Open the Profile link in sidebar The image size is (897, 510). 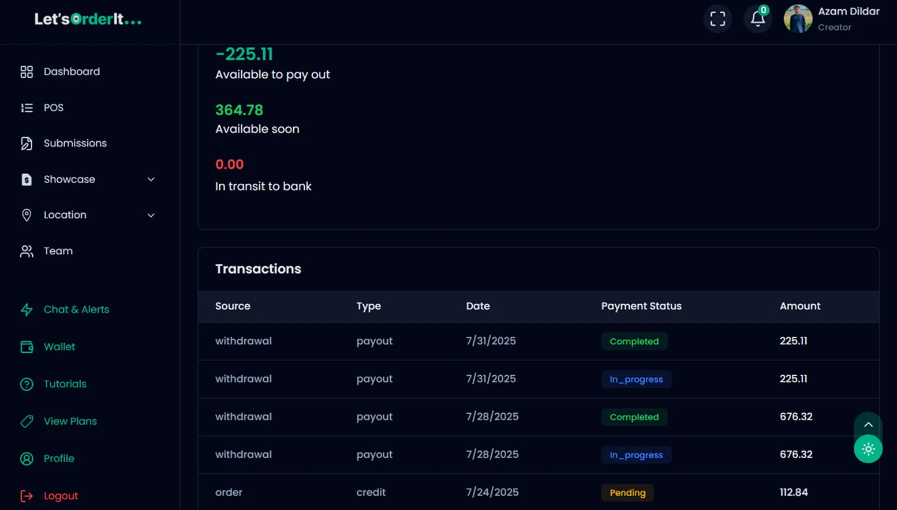tap(59, 459)
